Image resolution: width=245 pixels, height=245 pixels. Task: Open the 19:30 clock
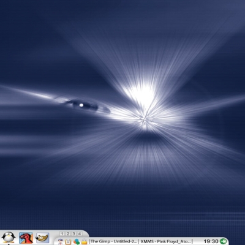point(211,241)
